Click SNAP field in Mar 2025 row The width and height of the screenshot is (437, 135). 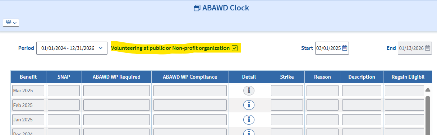(64, 91)
